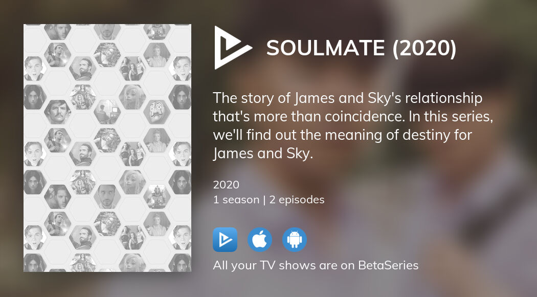Viewport: 537px width, 297px height.
Task: Click the word 'SOULMATE' in the heading
Action: tap(326, 48)
